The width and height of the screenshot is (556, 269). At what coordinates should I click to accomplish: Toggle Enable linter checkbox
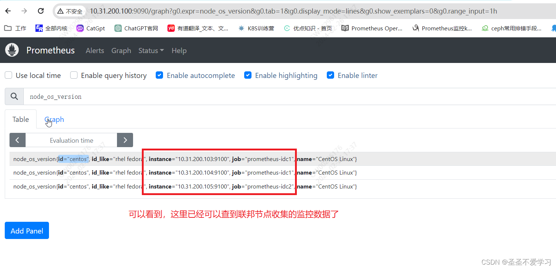330,75
